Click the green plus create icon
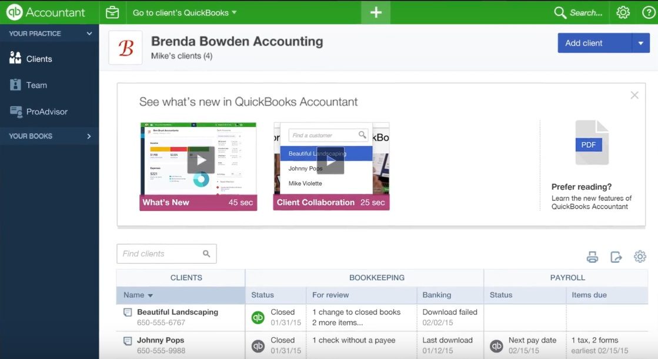658x359 pixels. (375, 12)
